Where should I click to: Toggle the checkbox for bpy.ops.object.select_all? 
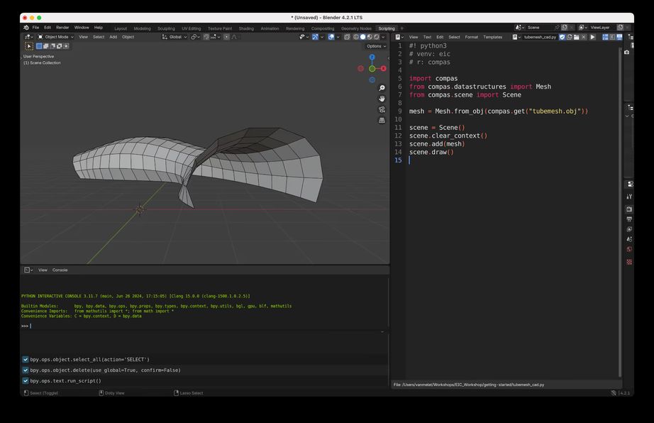coord(26,359)
